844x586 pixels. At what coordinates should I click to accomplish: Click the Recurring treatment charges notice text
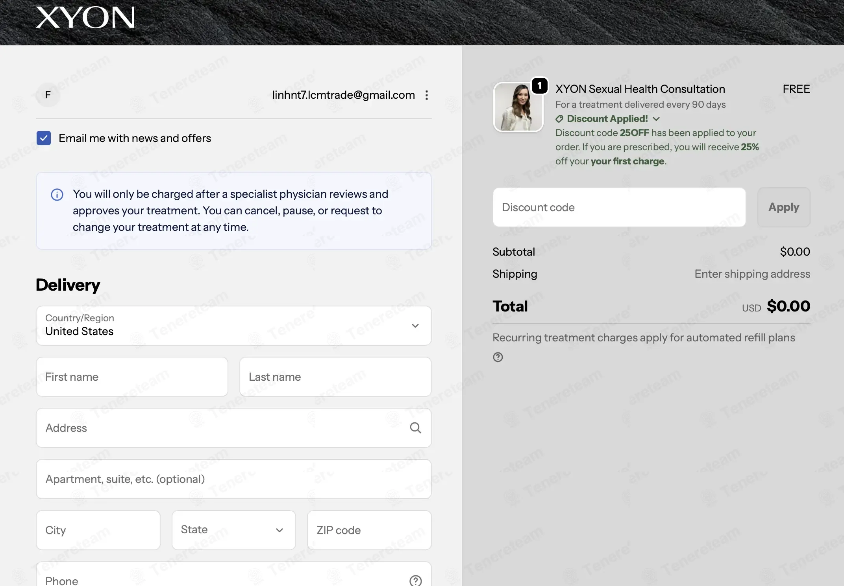point(644,337)
